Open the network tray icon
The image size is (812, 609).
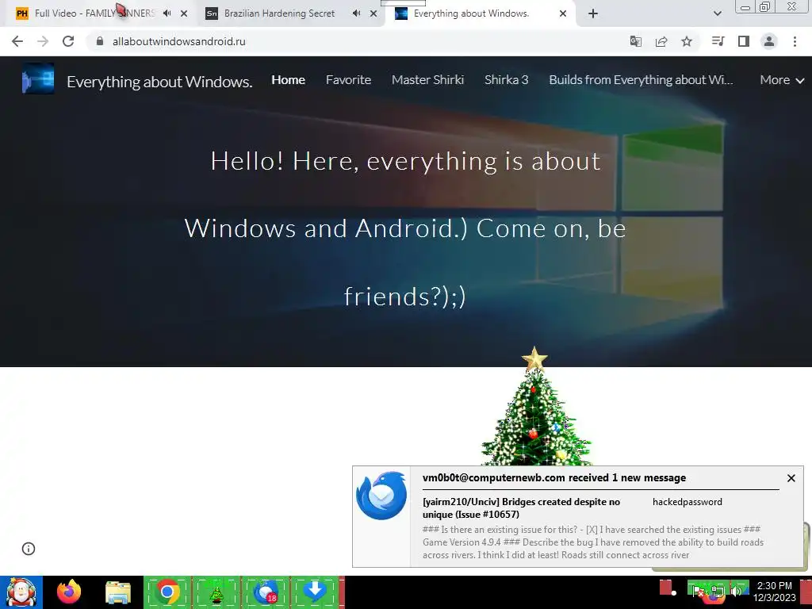click(718, 591)
